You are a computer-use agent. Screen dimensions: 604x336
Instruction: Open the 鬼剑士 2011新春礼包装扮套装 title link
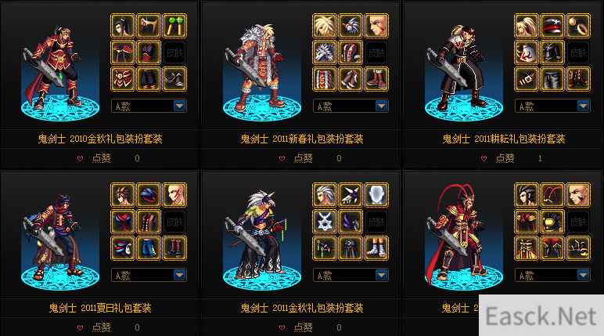(302, 139)
